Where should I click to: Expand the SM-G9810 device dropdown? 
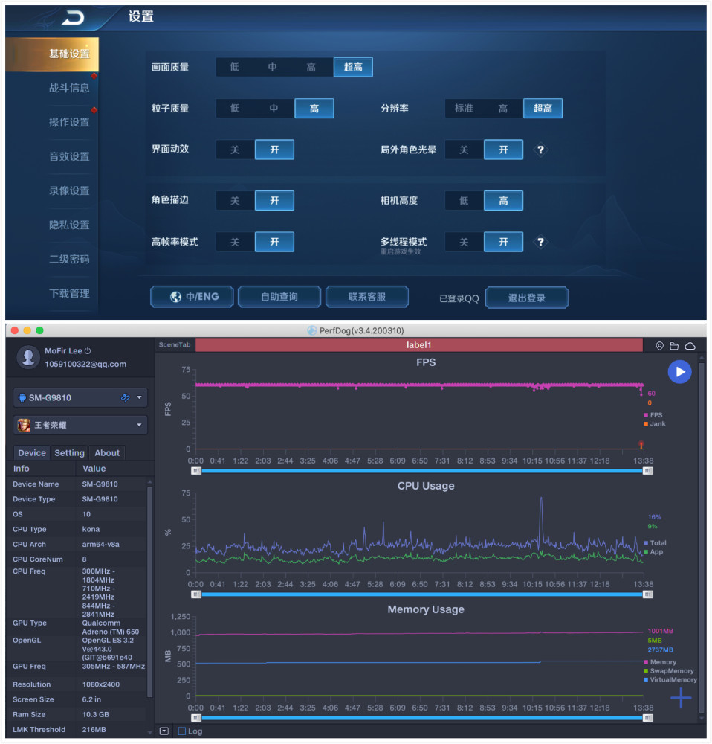pos(139,397)
